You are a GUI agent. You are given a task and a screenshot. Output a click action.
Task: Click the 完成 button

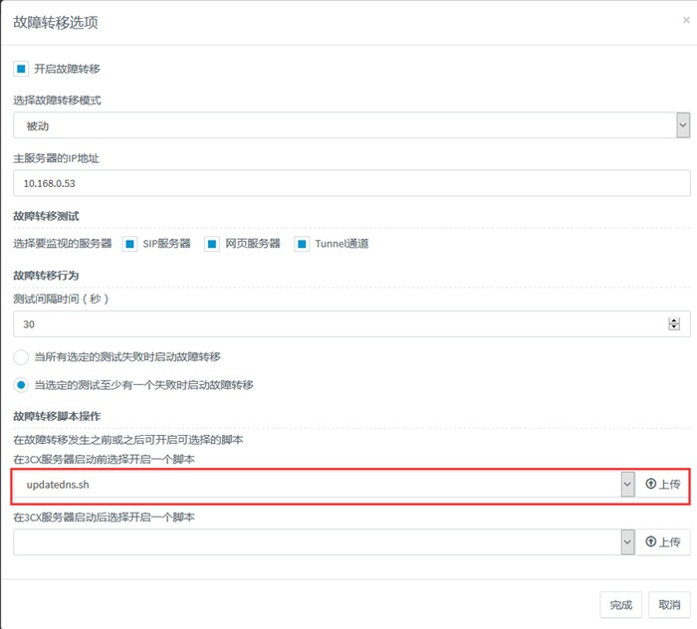pyautogui.click(x=621, y=604)
